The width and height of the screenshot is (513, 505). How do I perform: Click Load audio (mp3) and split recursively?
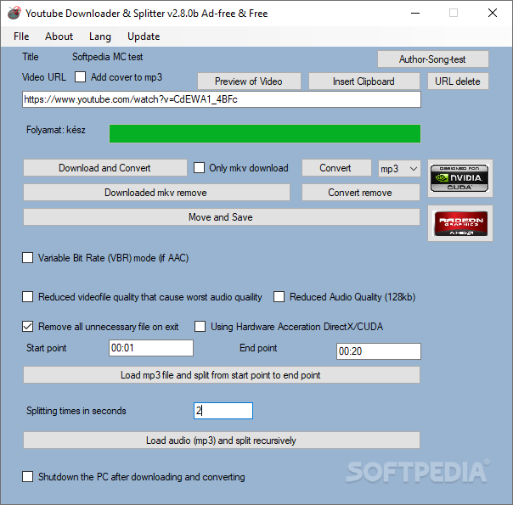coord(221,440)
